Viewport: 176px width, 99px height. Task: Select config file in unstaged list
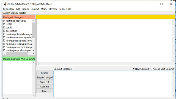point(9,27)
